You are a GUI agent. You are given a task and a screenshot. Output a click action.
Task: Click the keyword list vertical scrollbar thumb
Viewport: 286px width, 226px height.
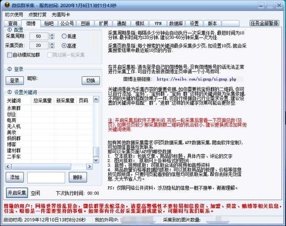click(96, 152)
